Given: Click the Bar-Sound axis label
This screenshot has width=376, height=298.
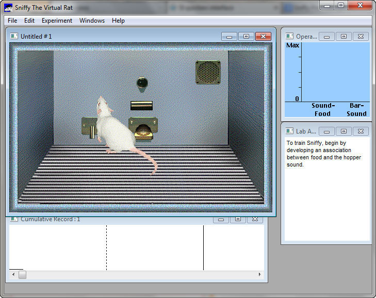Looking at the screenshot, I should 356,110.
